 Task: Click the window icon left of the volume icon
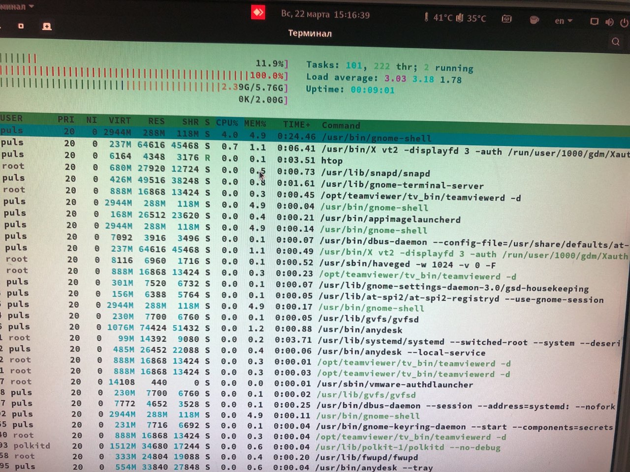595,21
